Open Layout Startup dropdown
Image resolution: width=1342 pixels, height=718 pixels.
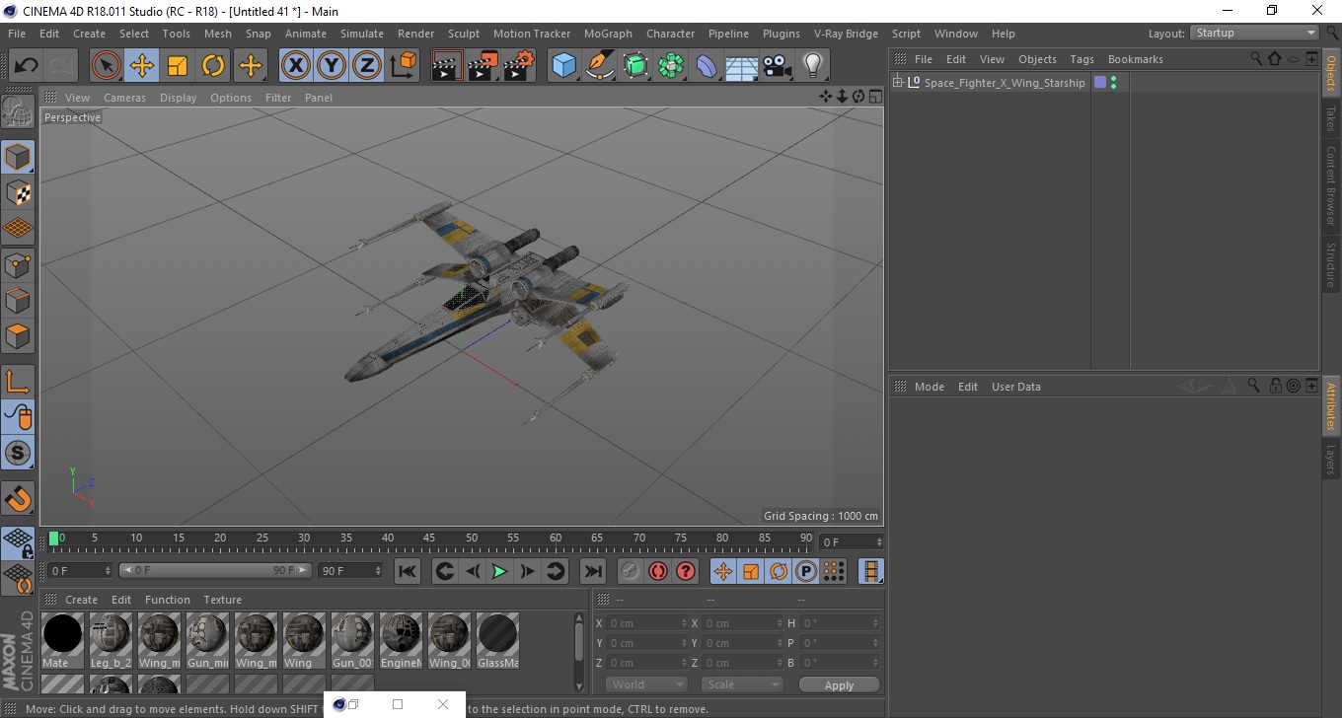coord(1254,33)
